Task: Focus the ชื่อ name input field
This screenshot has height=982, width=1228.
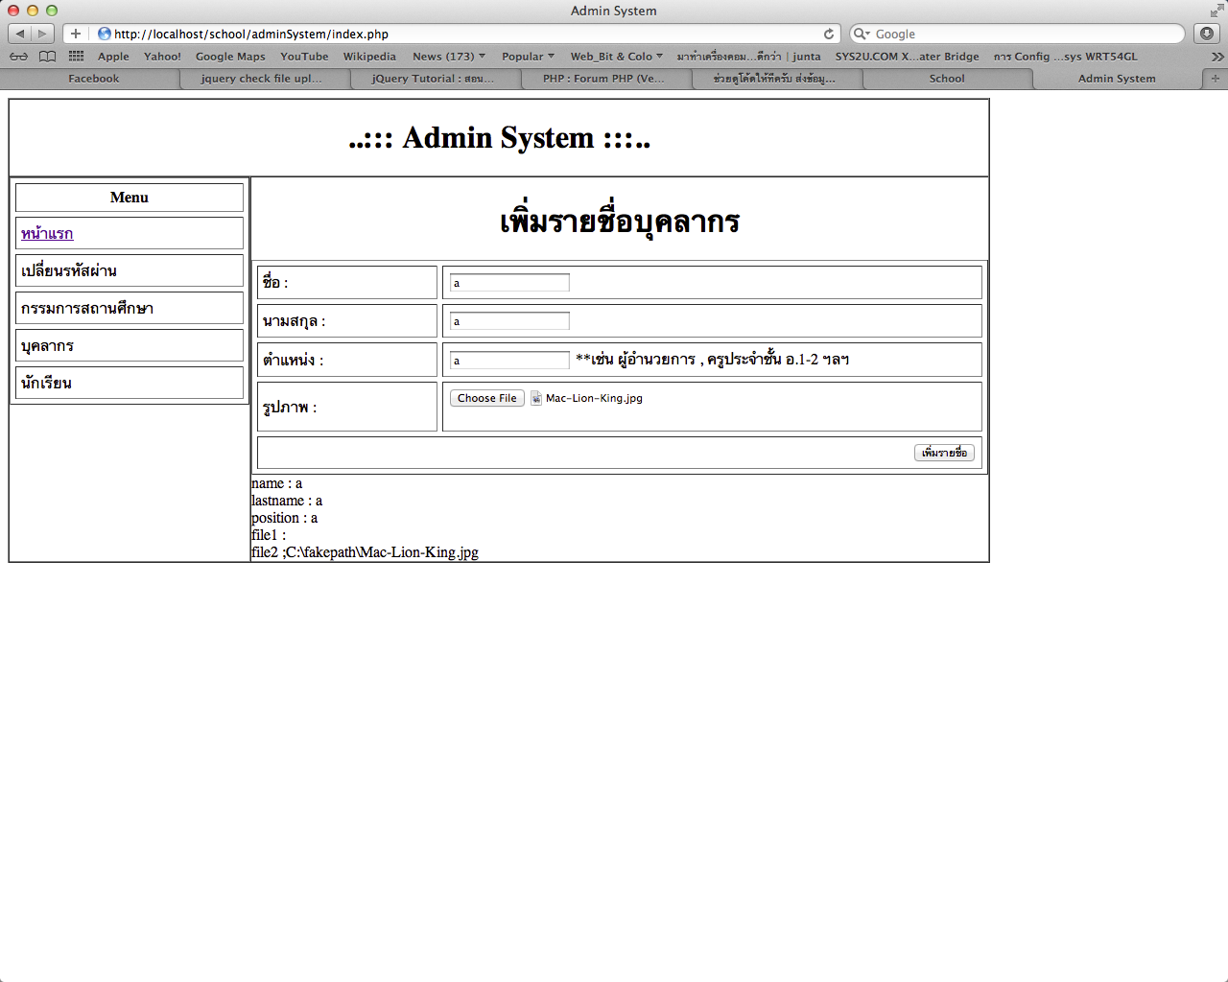Action: 509,283
